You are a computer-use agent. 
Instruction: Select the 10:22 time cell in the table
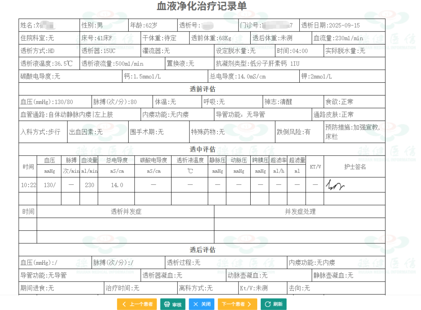[x=28, y=185]
